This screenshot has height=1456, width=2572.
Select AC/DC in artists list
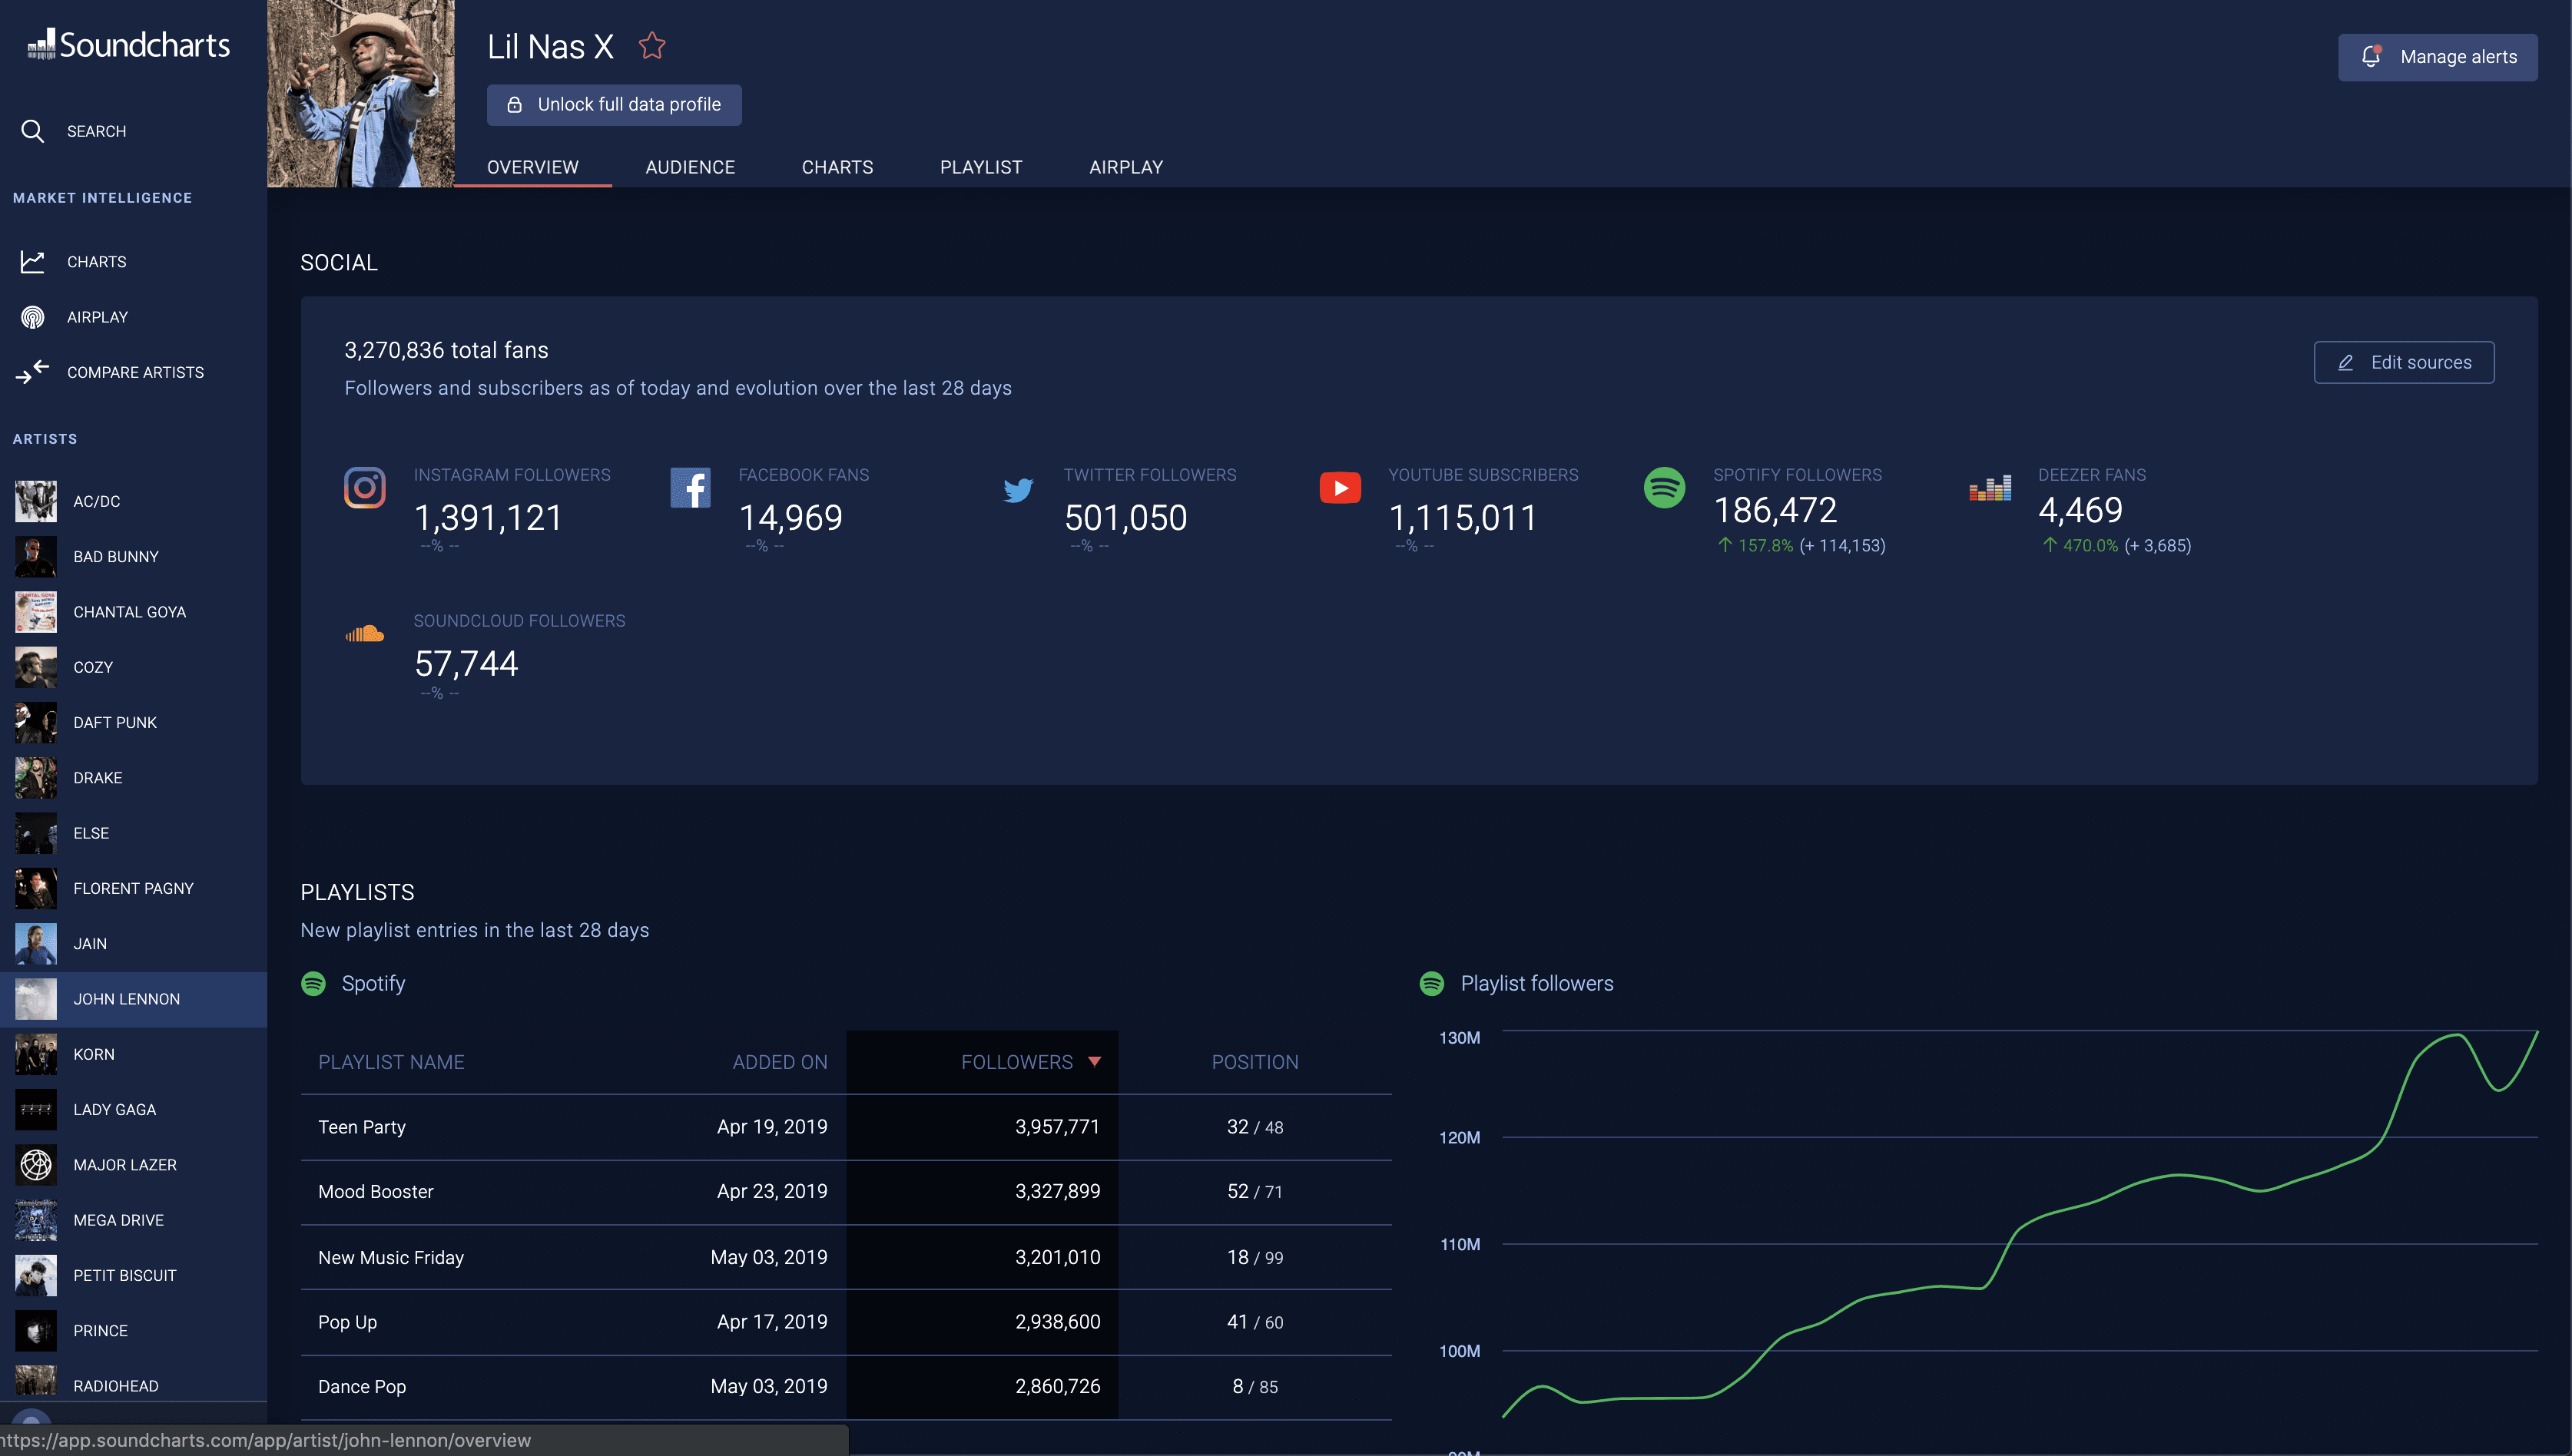133,501
